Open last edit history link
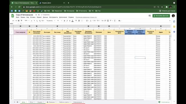This screenshot has height=104, width=186. point(86,17)
